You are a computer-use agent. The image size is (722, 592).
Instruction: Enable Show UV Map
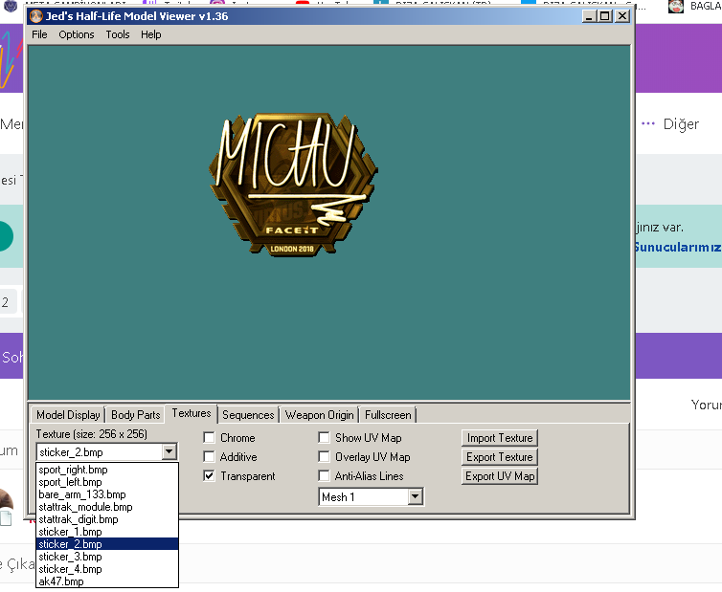pyautogui.click(x=325, y=437)
